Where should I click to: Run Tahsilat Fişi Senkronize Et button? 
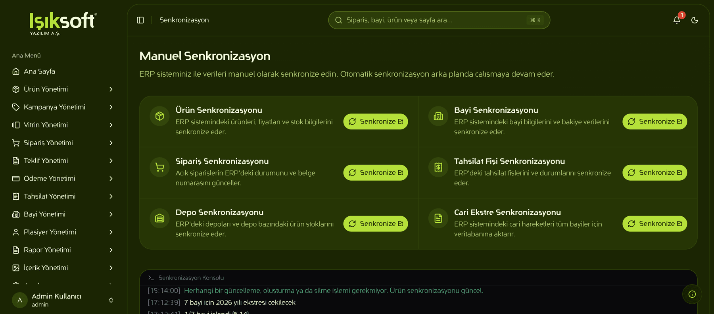(x=655, y=173)
